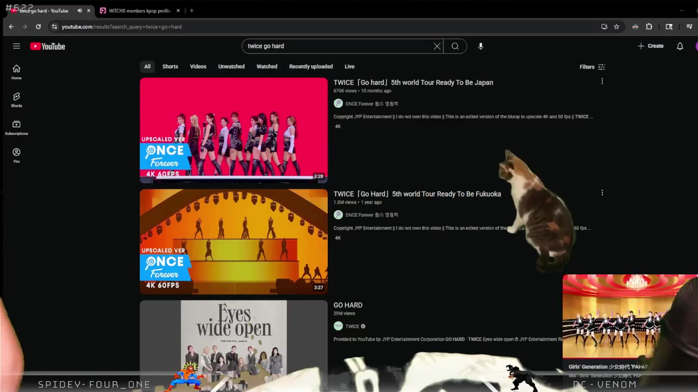Open ONCE Forever channel name on Japan video
This screenshot has height=392, width=698.
pyautogui.click(x=372, y=104)
